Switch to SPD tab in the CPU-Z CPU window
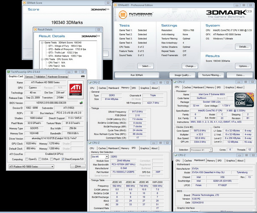Image resolution: width=257 pixels, height=213 pixels. coord(219,87)
